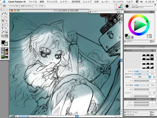Expand the レイヤー panel triangle
Viewport: 157px width, 118px height.
90,12
